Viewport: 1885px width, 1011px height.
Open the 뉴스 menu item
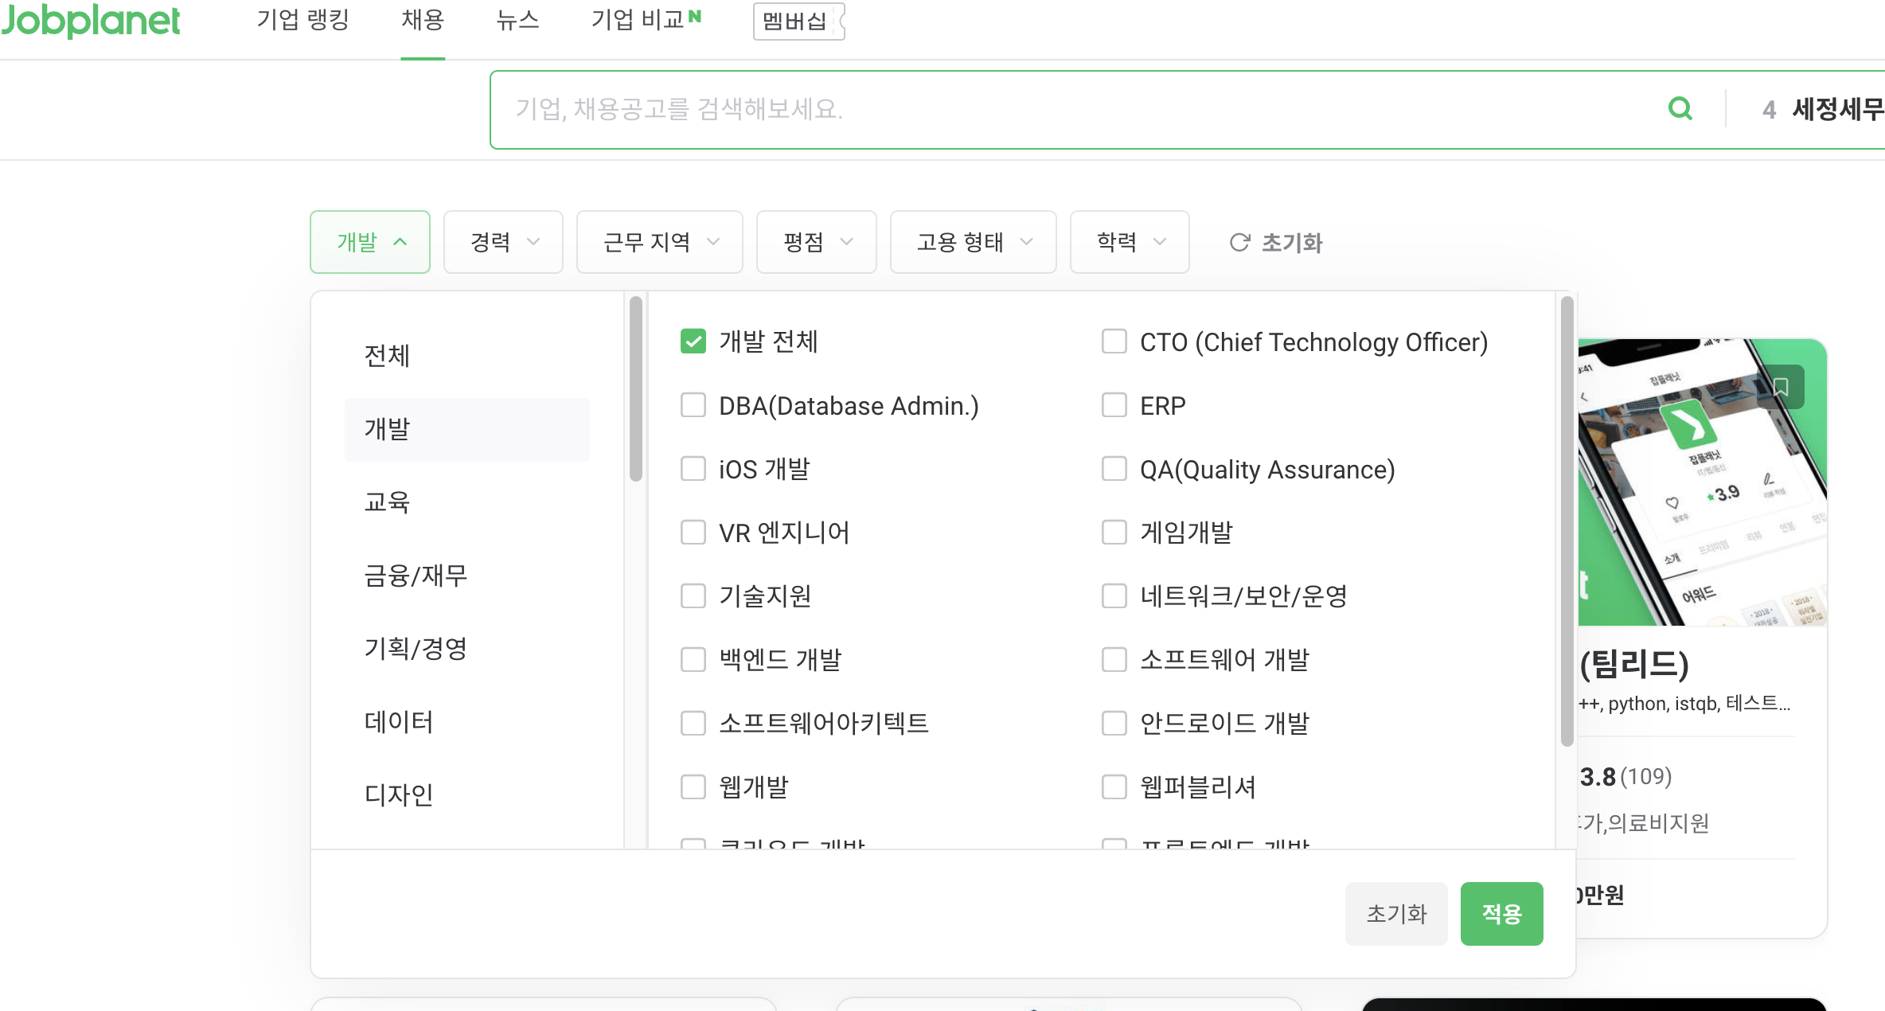coord(517,21)
